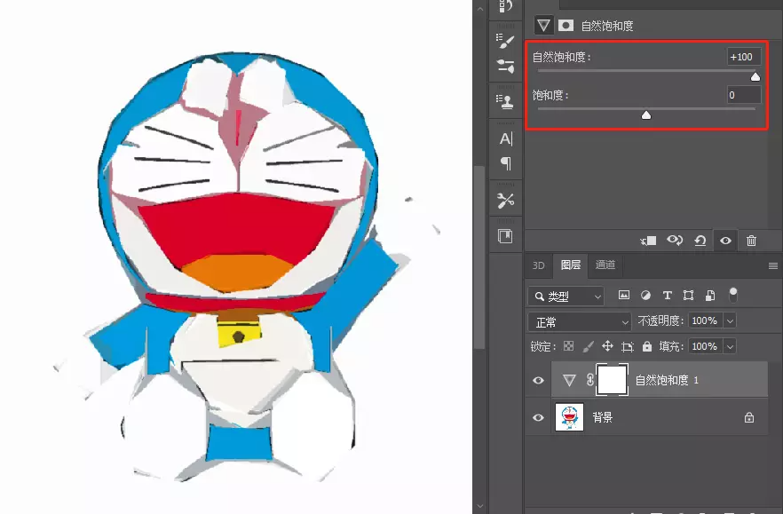Filter layers by type (text) layers
The width and height of the screenshot is (783, 514).
tap(668, 296)
